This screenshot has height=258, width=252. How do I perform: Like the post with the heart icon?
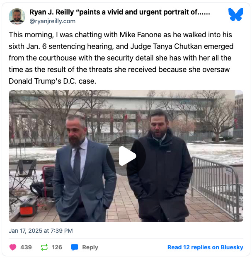click(13, 247)
